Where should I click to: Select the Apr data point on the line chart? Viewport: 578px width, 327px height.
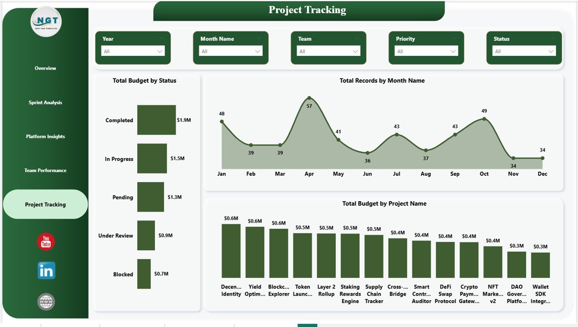tap(309, 97)
